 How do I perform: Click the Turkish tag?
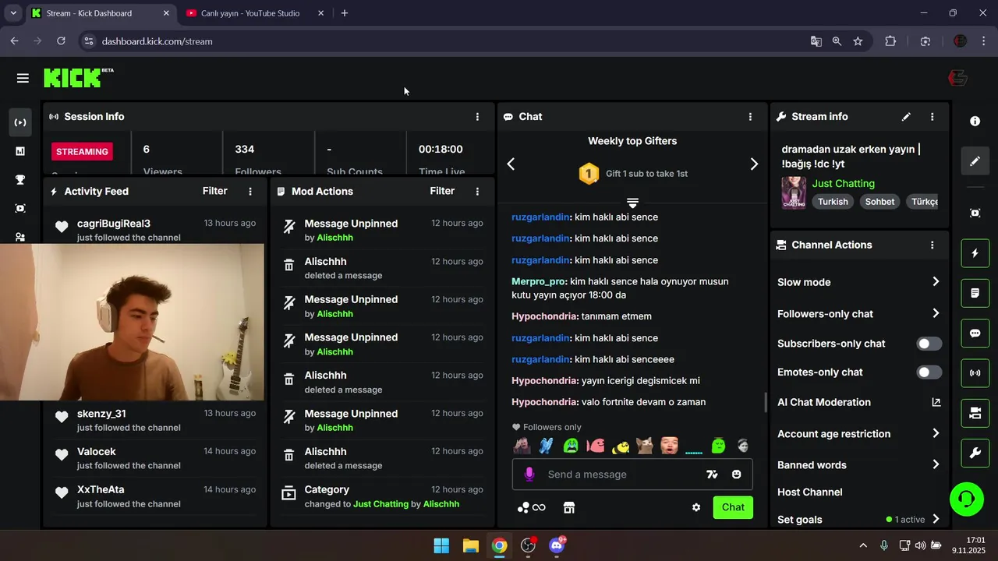833,202
